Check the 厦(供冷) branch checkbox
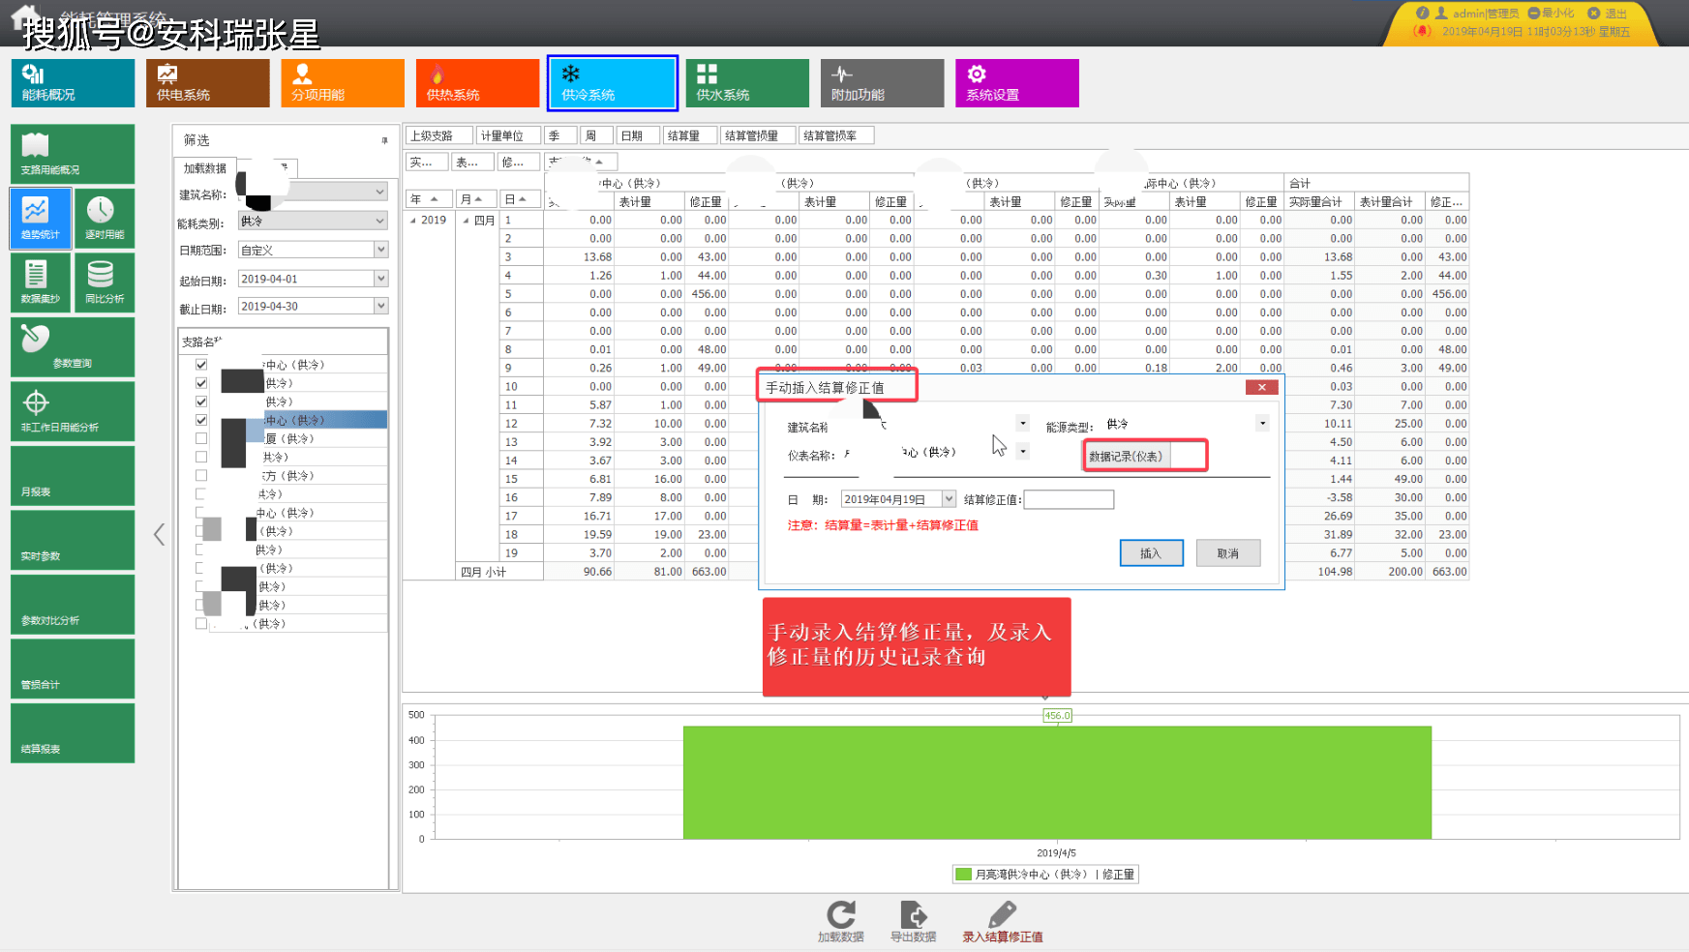1689x952 pixels. click(x=201, y=438)
